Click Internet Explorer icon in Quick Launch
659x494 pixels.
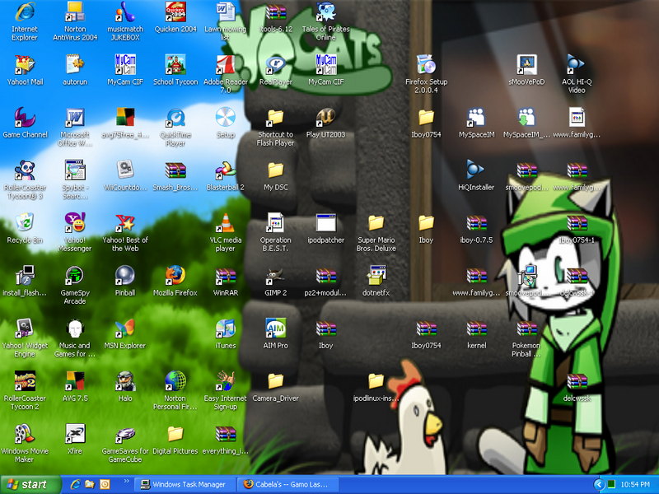click(75, 484)
